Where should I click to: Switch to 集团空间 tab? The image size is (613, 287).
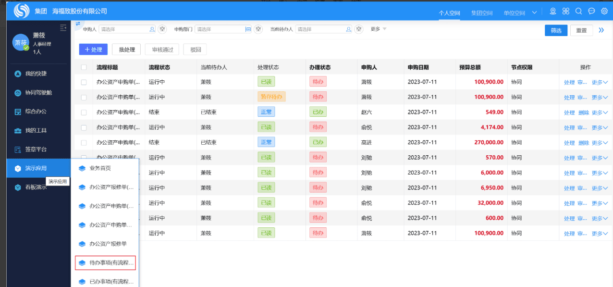click(x=482, y=13)
